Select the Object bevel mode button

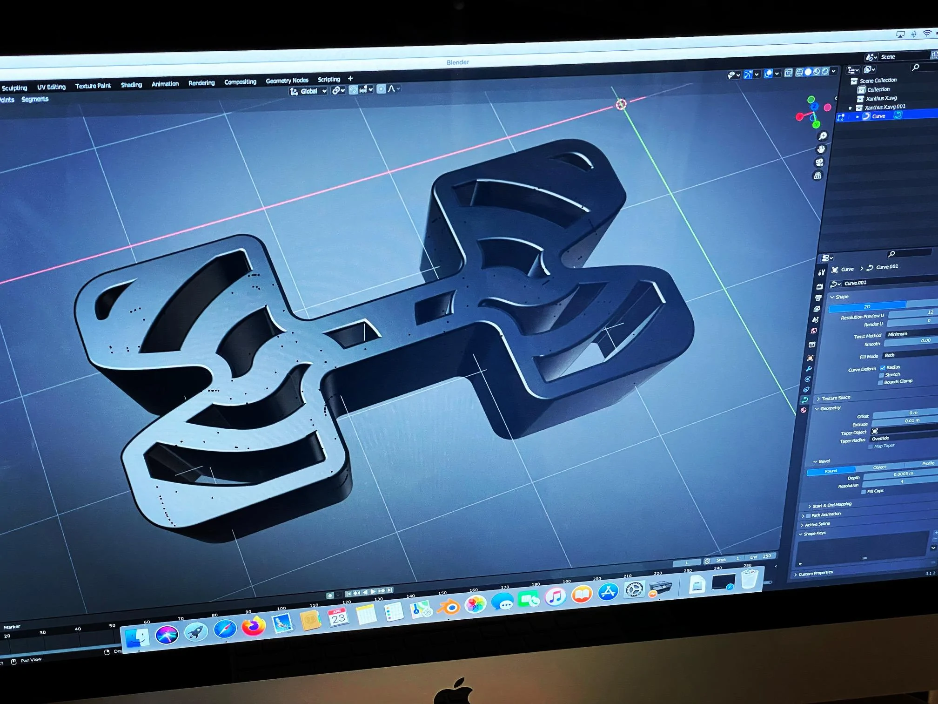[879, 467]
